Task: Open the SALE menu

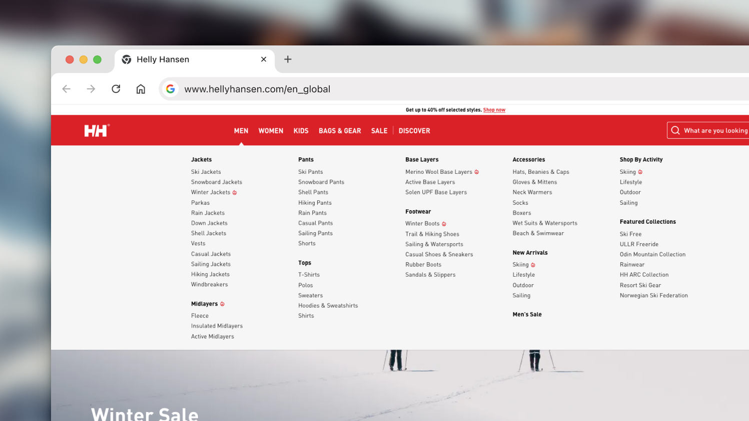Action: [x=379, y=130]
